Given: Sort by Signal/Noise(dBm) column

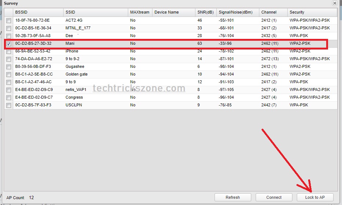Looking at the screenshot, I should pos(237,12).
